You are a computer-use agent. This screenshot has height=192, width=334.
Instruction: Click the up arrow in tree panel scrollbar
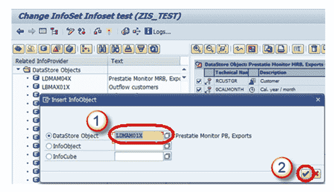[184, 70]
